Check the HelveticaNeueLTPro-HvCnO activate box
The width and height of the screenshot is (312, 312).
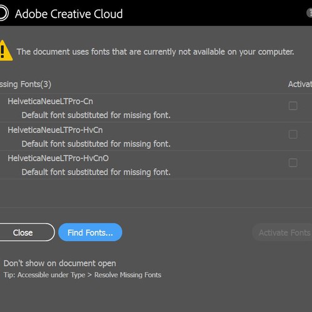(x=293, y=163)
